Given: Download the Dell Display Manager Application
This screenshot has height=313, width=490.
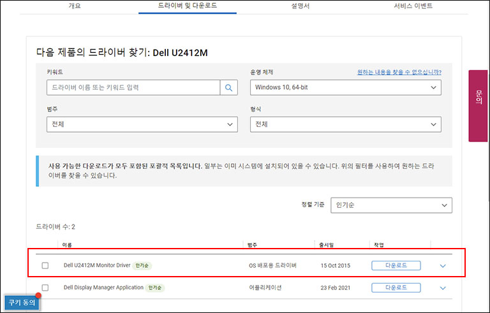Looking at the screenshot, I should click(396, 288).
